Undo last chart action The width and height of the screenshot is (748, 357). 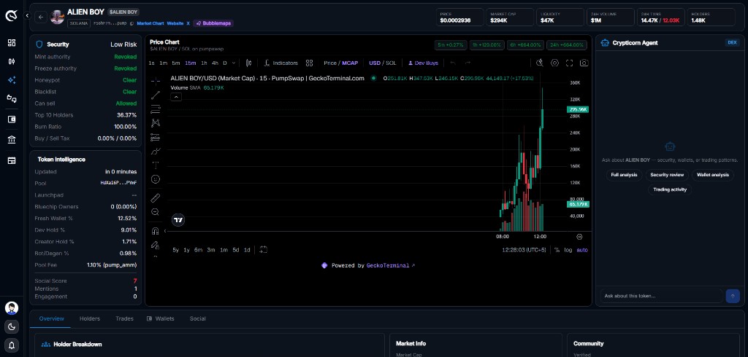click(453, 63)
